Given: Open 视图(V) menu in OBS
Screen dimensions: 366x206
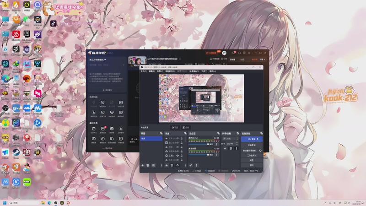Looking at the screenshot, I should 160,71.
